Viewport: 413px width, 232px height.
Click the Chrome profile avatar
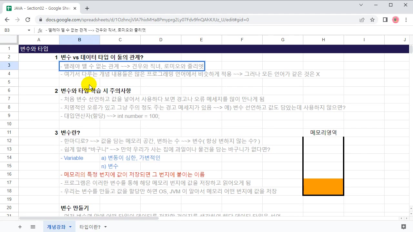pyautogui.click(x=395, y=20)
